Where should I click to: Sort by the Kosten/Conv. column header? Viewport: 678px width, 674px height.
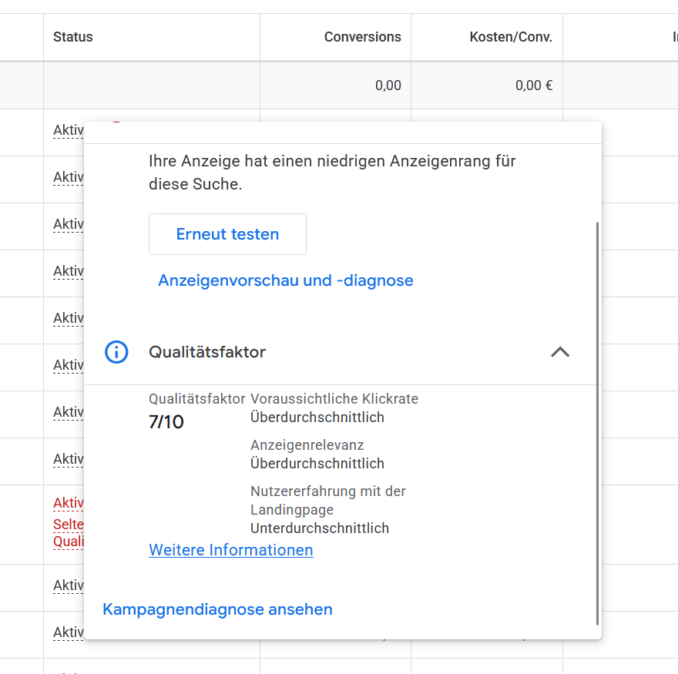[510, 36]
